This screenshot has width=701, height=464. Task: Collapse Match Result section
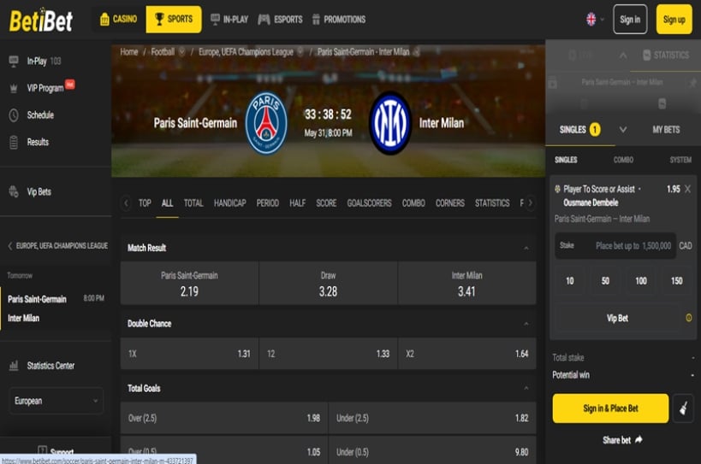pyautogui.click(x=526, y=248)
